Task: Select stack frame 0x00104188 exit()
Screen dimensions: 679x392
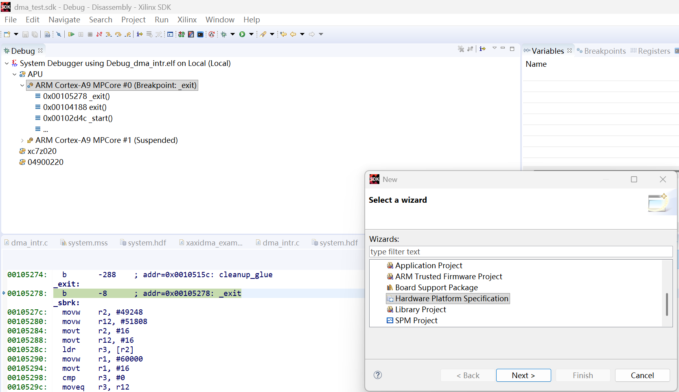Action: (75, 107)
